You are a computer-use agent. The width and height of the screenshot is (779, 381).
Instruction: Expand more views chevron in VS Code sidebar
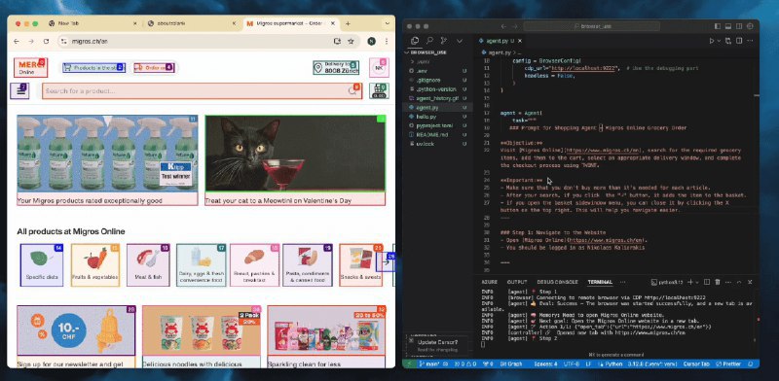click(x=460, y=41)
